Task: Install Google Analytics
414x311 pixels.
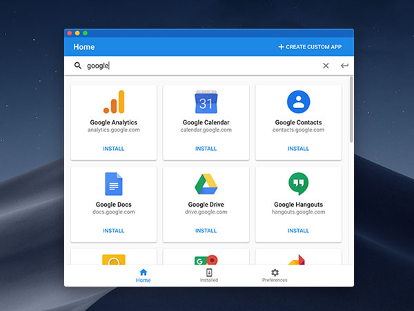Action: tap(114, 149)
